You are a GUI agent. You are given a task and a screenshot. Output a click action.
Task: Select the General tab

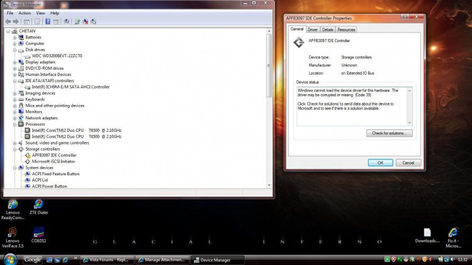(297, 29)
